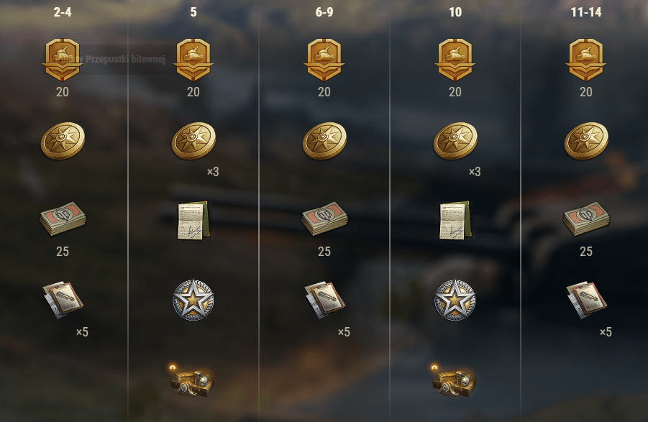This screenshot has width=648, height=422.
Task: Click the gold compass token in stage 10
Action: tap(455, 141)
